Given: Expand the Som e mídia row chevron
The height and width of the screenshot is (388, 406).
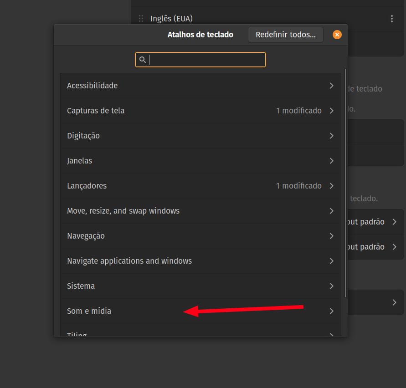Looking at the screenshot, I should [x=331, y=311].
